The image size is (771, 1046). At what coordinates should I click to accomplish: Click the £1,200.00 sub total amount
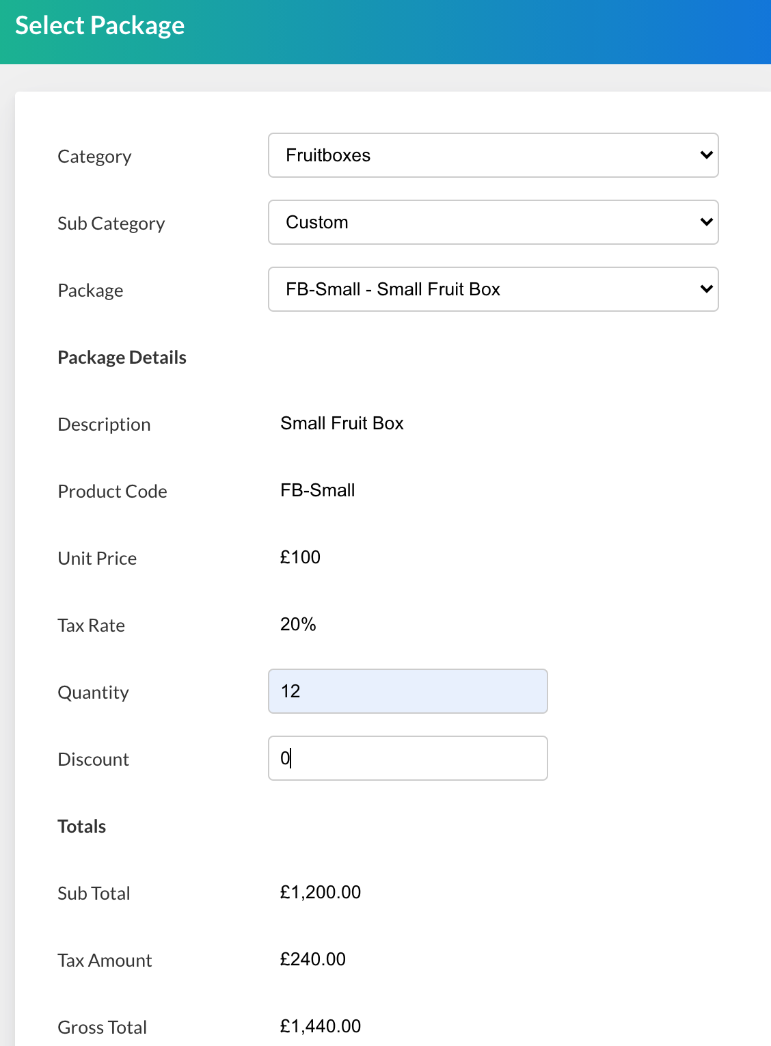pyautogui.click(x=320, y=892)
